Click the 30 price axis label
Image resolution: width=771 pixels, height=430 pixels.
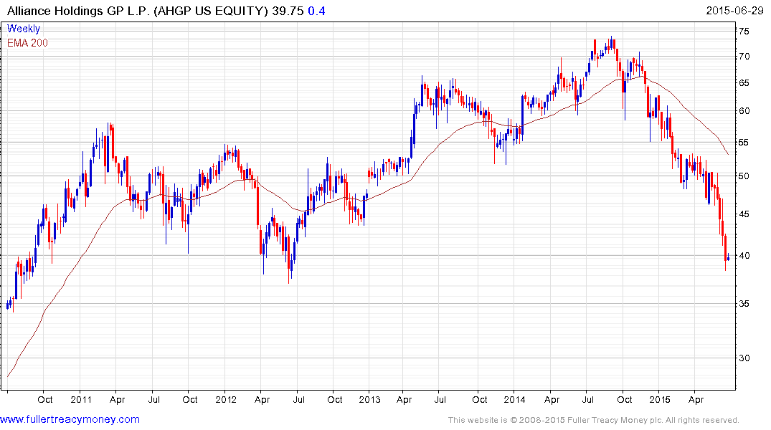[744, 358]
